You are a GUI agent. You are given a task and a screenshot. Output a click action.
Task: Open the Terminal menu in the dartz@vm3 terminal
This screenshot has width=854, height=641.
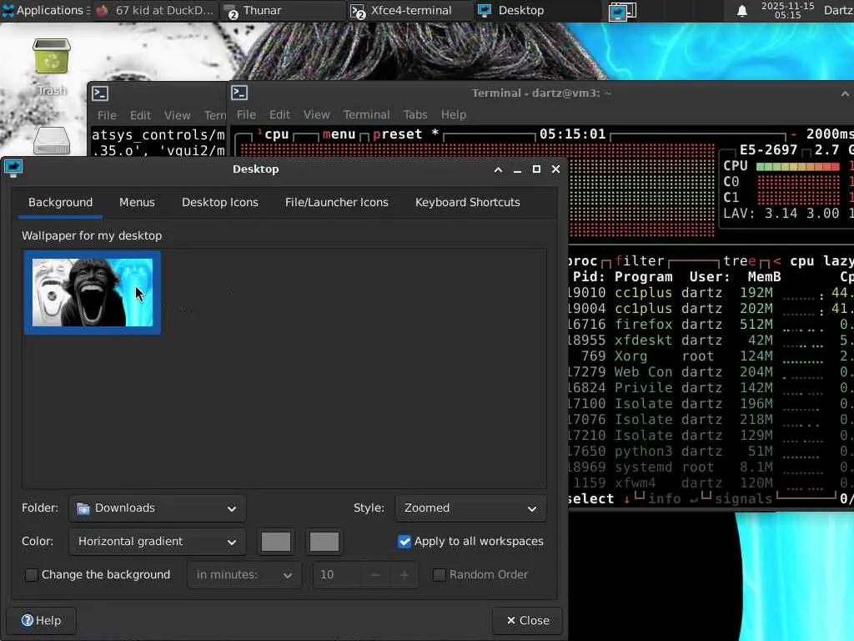tap(367, 114)
